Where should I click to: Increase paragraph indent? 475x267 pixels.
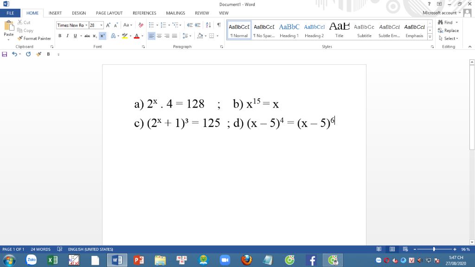(x=198, y=25)
